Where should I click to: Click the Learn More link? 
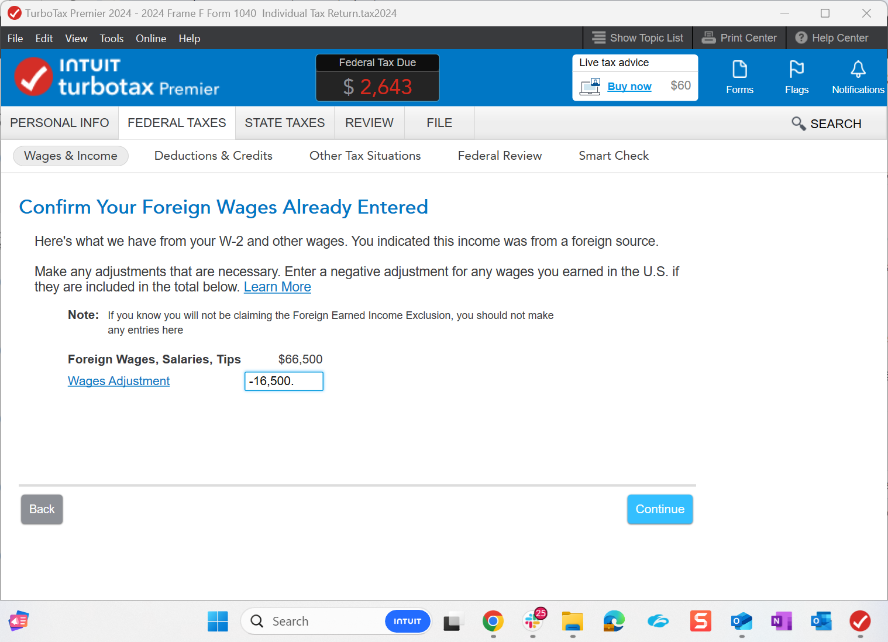pos(277,287)
